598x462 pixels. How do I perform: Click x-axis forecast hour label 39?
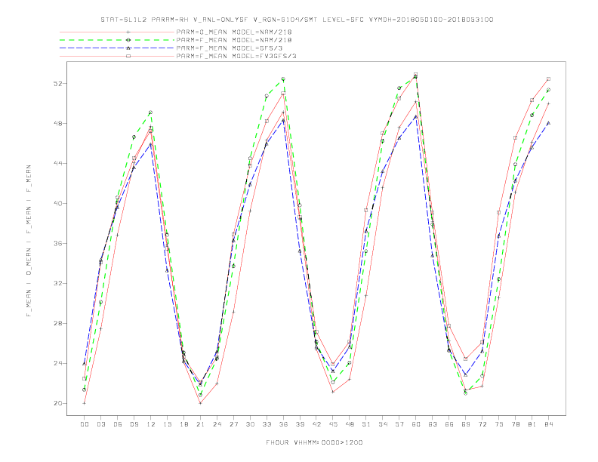(x=300, y=424)
